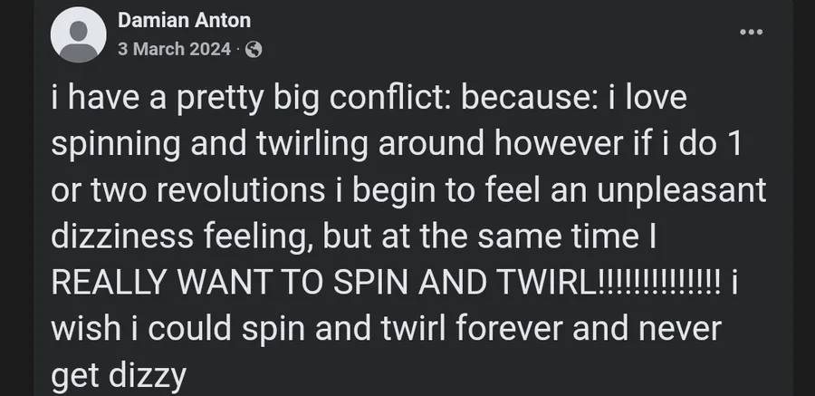Click the public audience globe icon
The width and height of the screenshot is (815, 396).
tap(254, 50)
